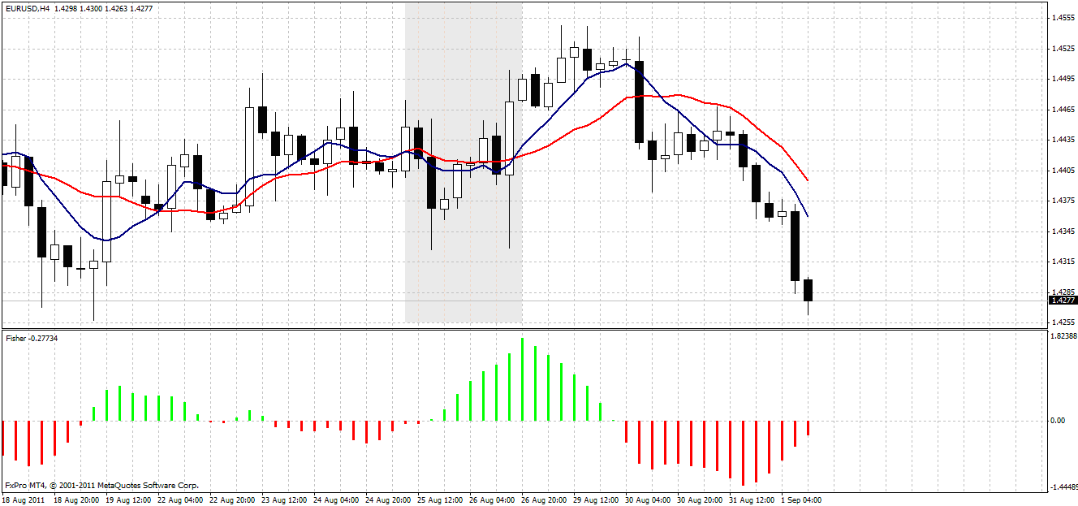Screen dimensions: 1078x506
Task: Click the 1.4465 price level label
Action: pyautogui.click(x=1063, y=109)
